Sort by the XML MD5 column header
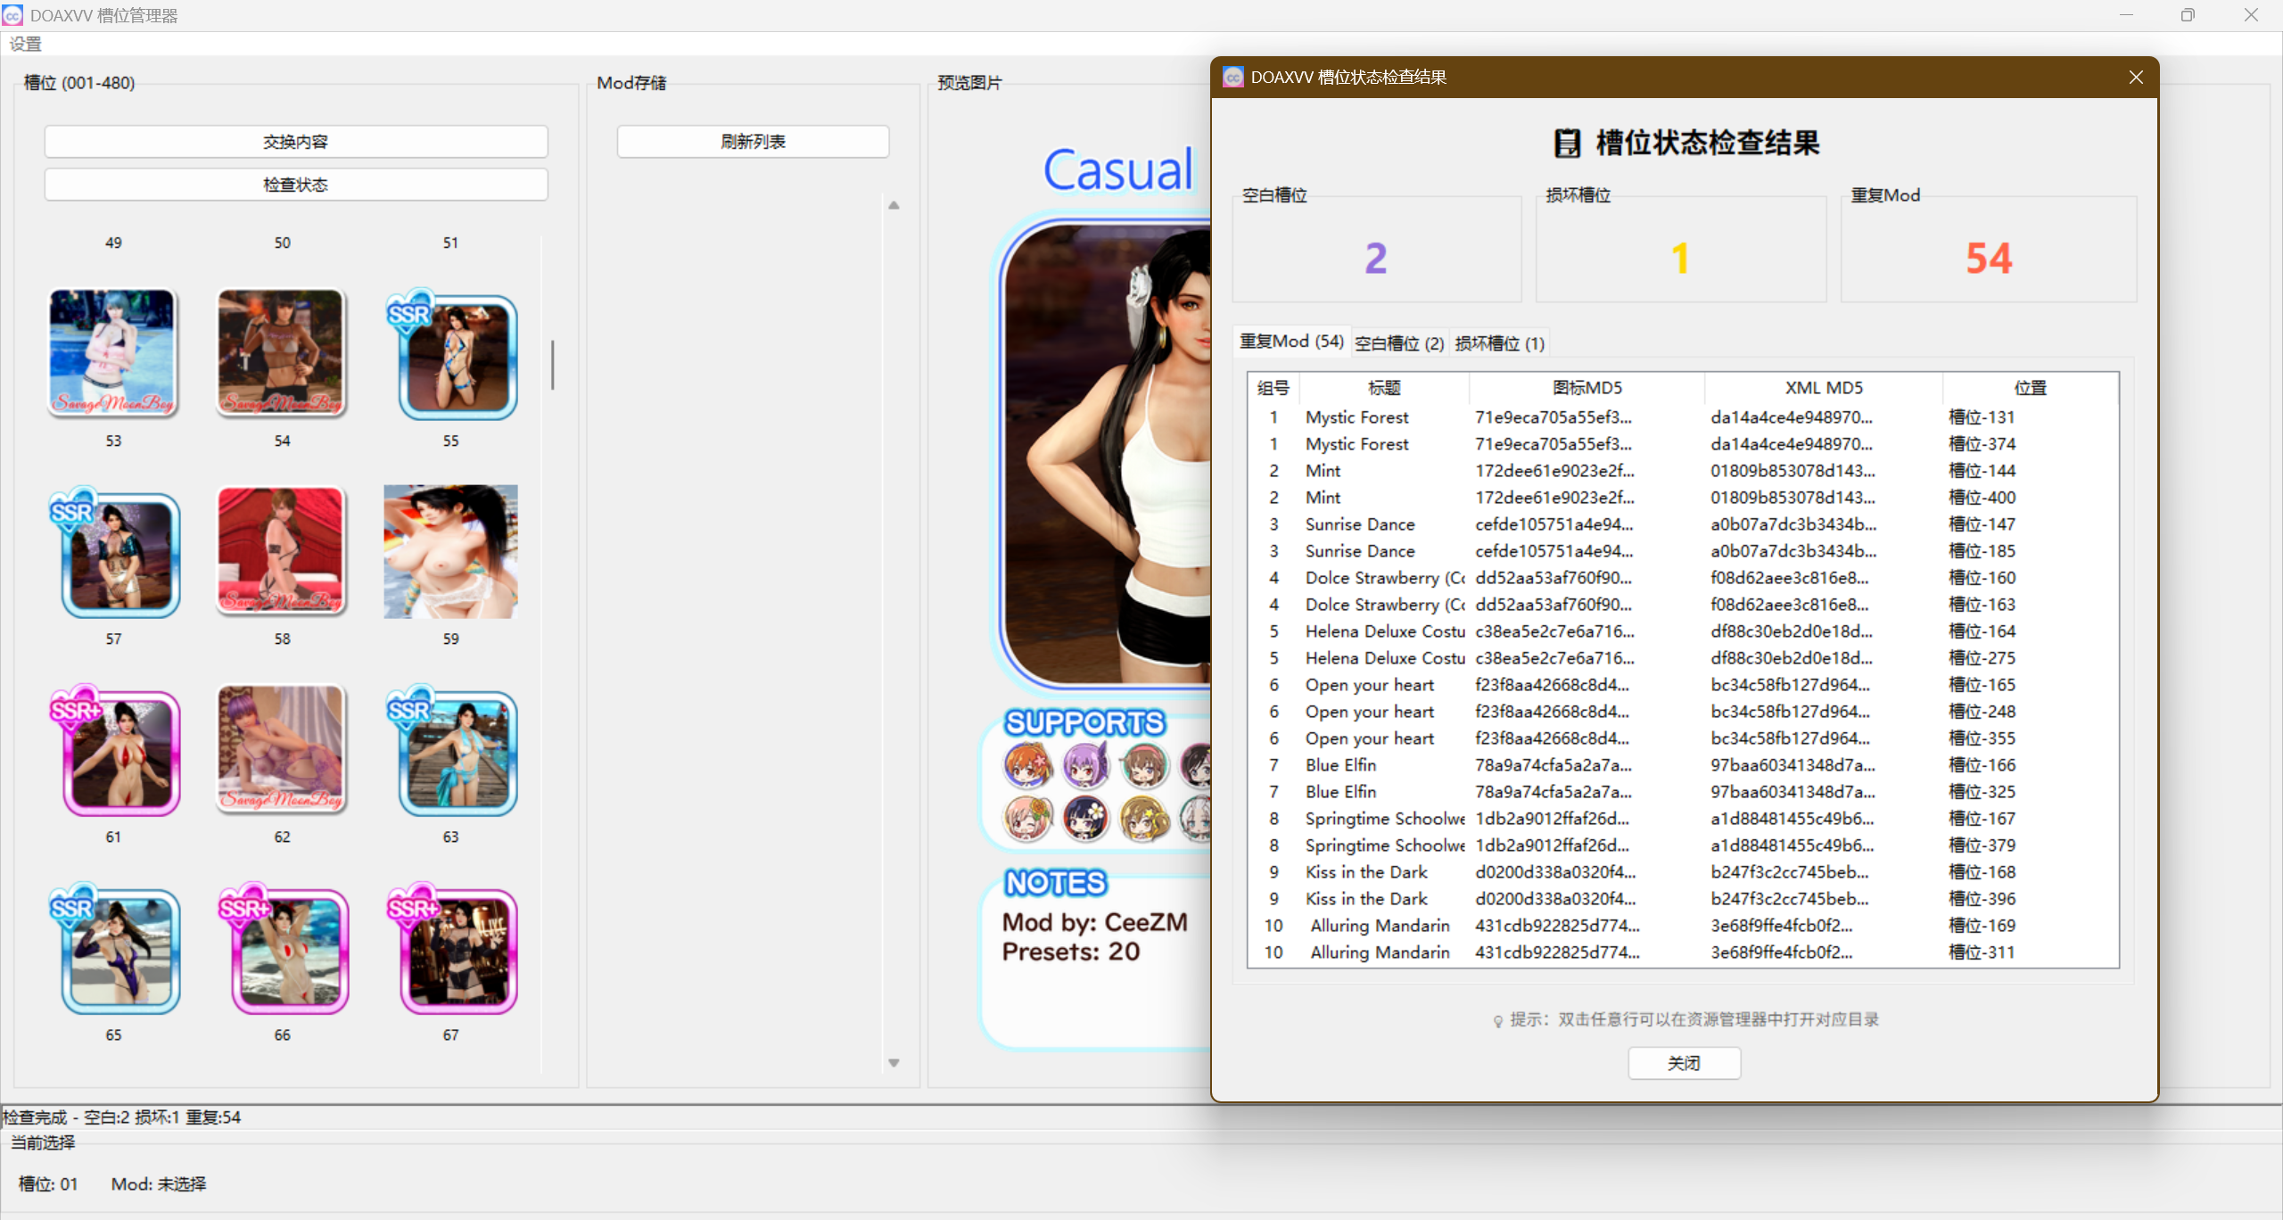The height and width of the screenshot is (1220, 2283). (x=1824, y=388)
